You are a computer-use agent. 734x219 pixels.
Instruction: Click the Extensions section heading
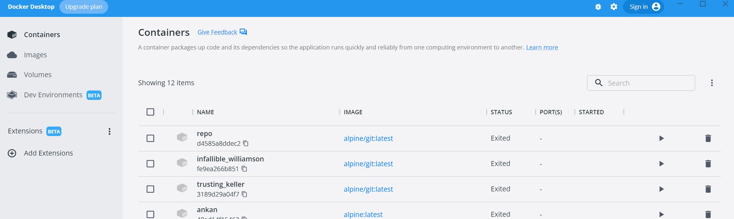tap(25, 131)
